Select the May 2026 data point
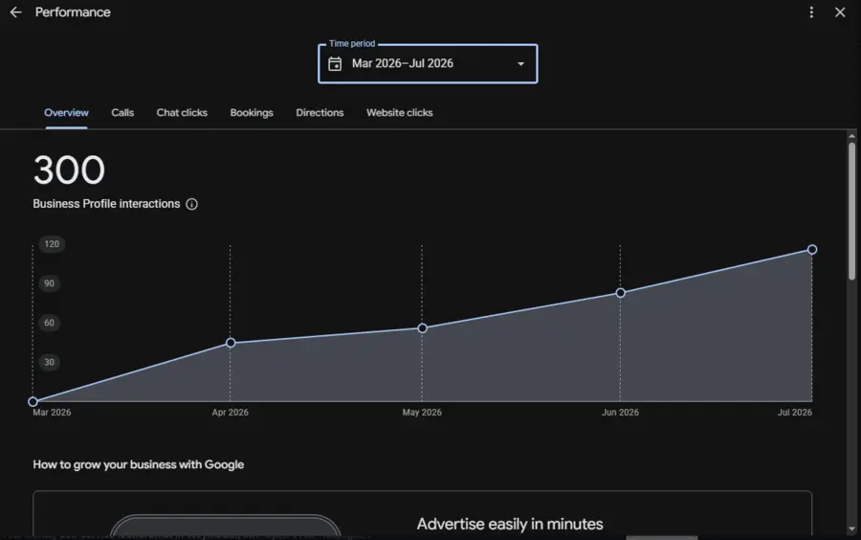 click(x=422, y=328)
